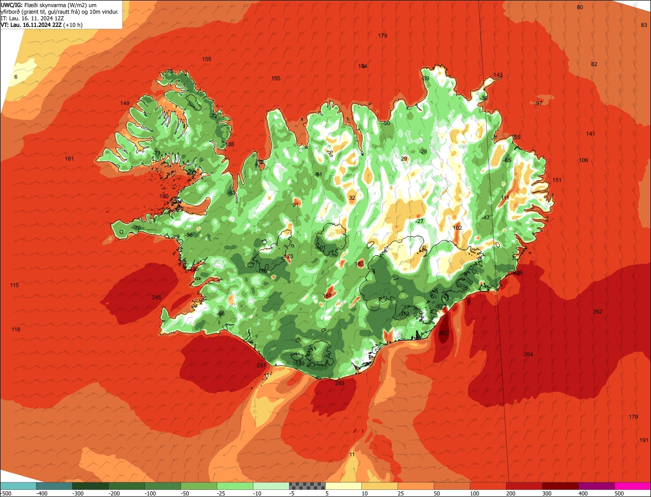
Task: Click the 264 value southeast of Iceland
Action: point(528,354)
